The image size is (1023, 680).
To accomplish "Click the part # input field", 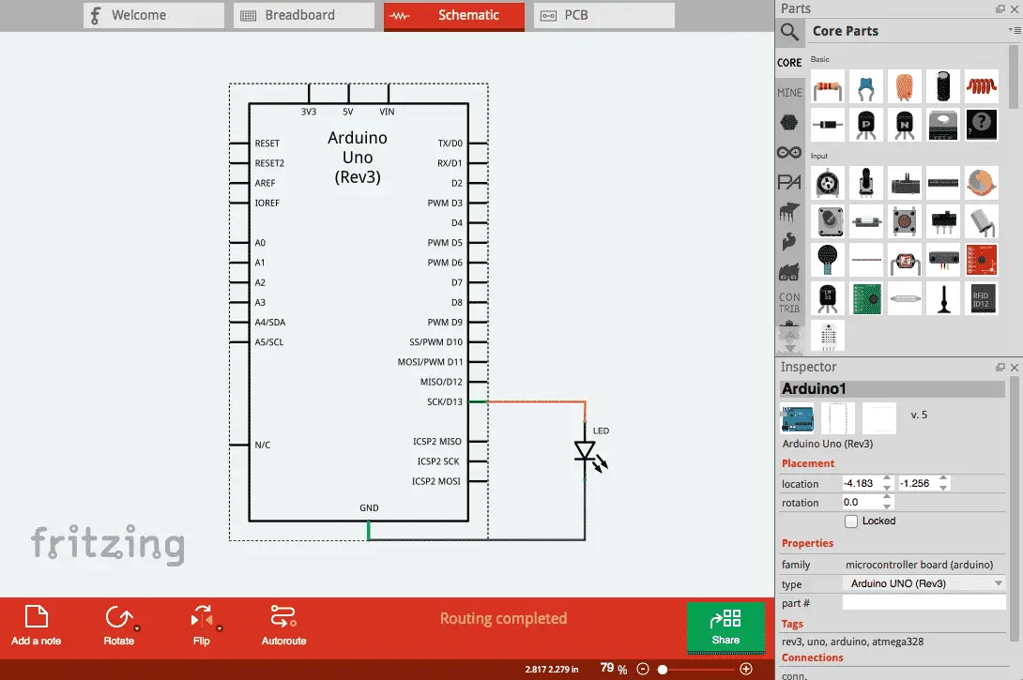I will (x=924, y=603).
